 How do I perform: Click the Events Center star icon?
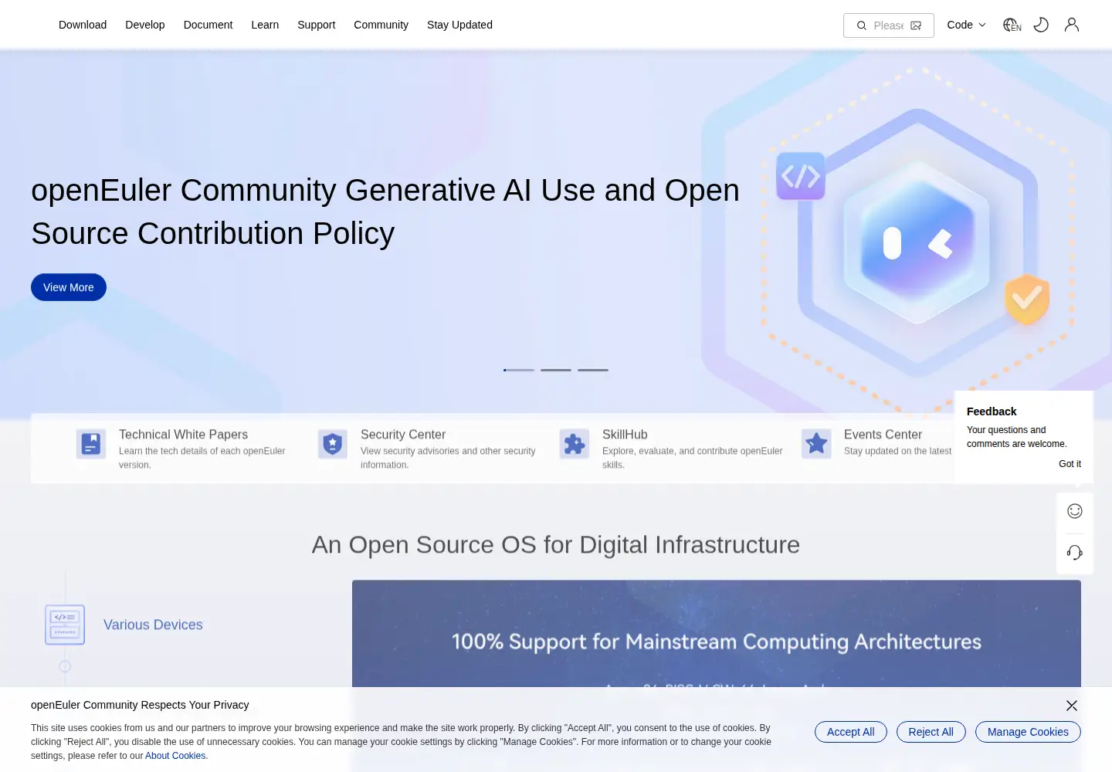click(x=816, y=444)
